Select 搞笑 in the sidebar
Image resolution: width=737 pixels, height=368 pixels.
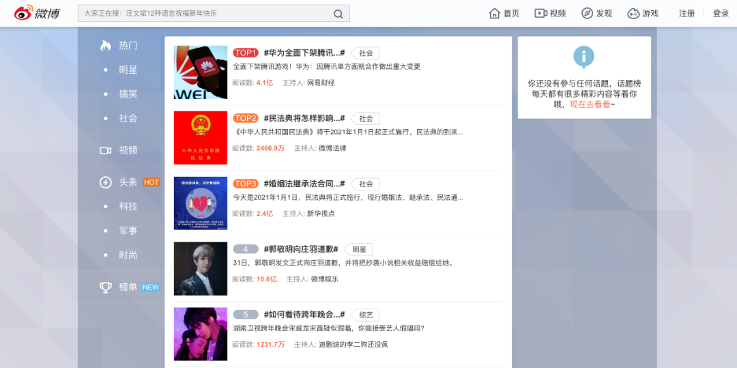(x=128, y=94)
